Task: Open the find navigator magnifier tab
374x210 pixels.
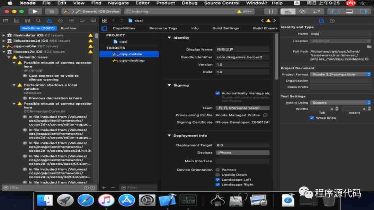Action: click(x=38, y=21)
